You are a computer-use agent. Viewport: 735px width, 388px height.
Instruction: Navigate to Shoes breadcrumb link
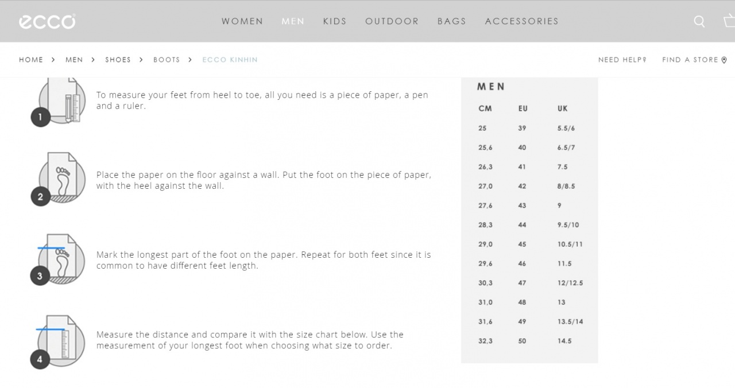118,60
